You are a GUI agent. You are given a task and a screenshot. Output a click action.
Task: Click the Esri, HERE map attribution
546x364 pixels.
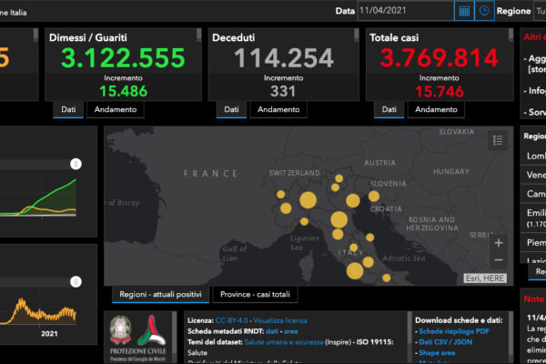(x=485, y=278)
